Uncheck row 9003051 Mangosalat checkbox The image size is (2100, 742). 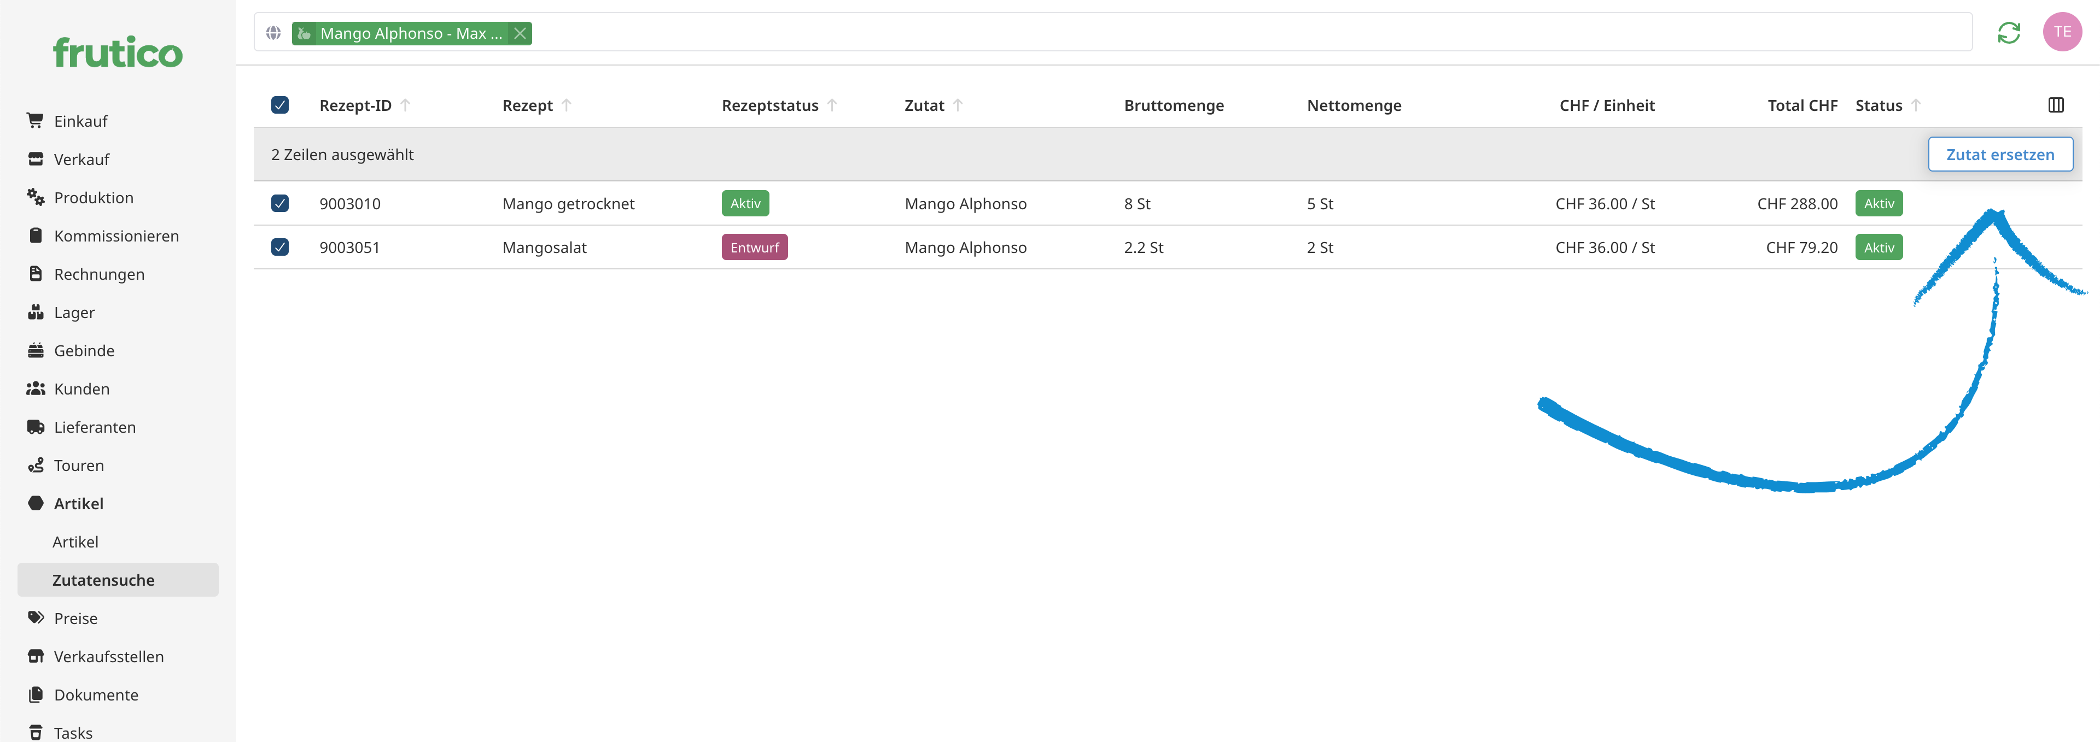click(x=279, y=247)
